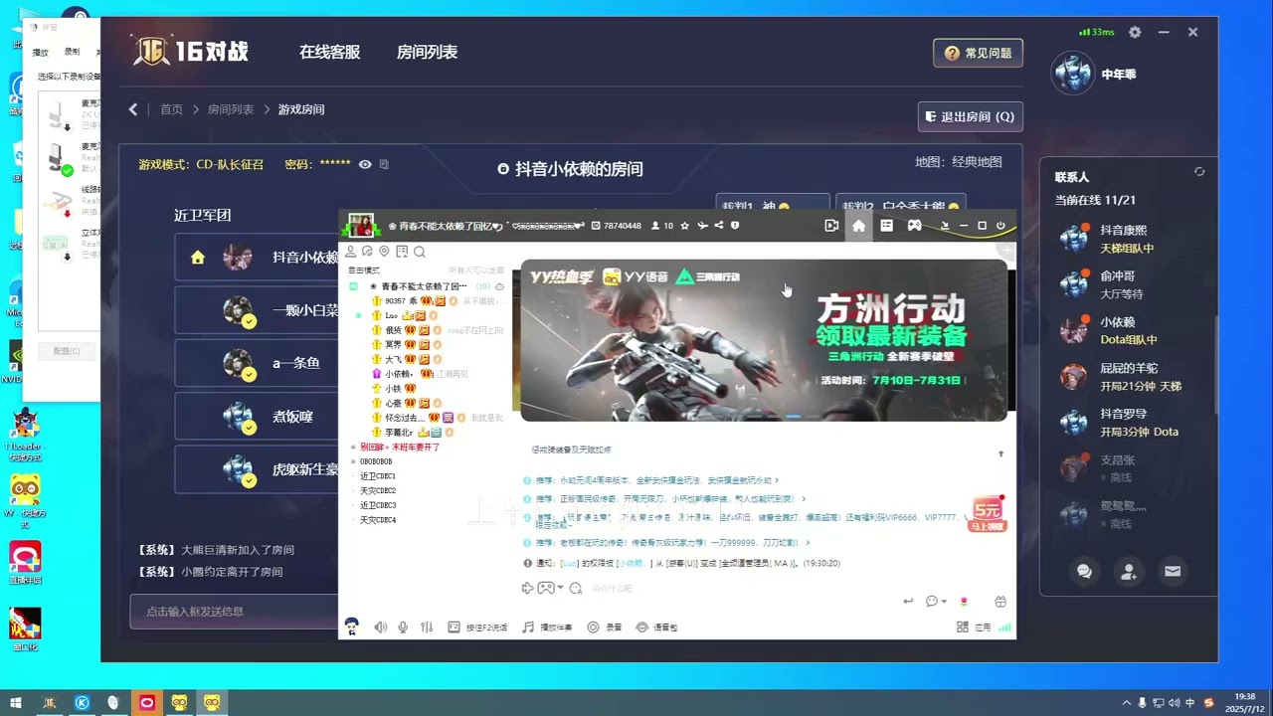This screenshot has width=1273, height=716.
Task: Toggle password visibility eye icon
Action: [365, 164]
